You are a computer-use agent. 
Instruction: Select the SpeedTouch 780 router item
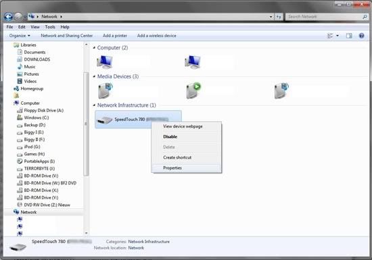(x=138, y=120)
